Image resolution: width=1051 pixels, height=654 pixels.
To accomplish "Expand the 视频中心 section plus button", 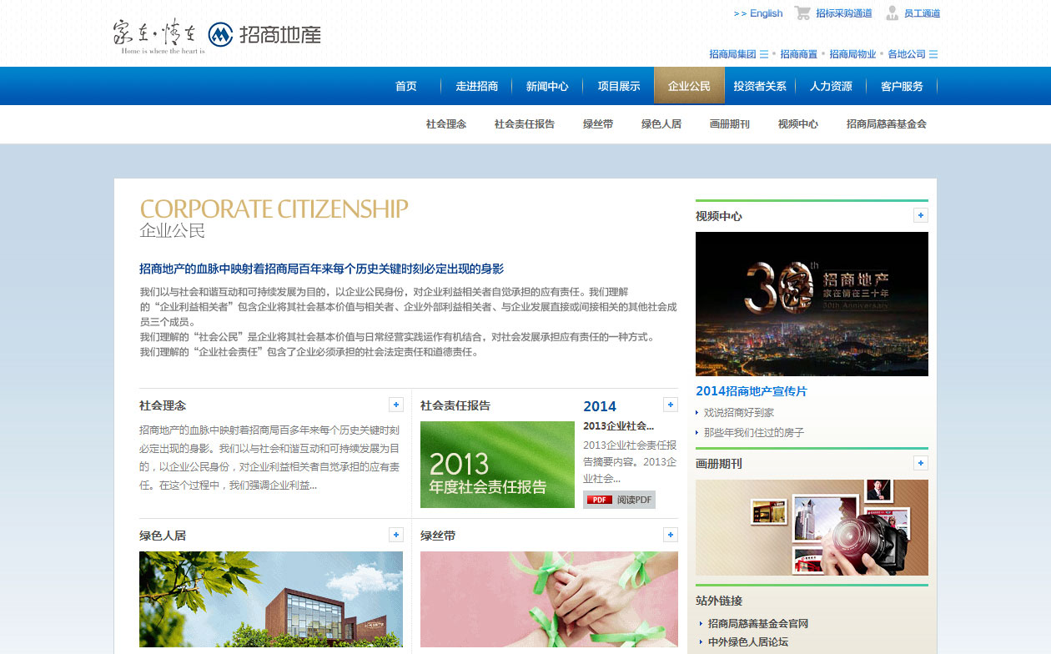I will click(x=921, y=215).
